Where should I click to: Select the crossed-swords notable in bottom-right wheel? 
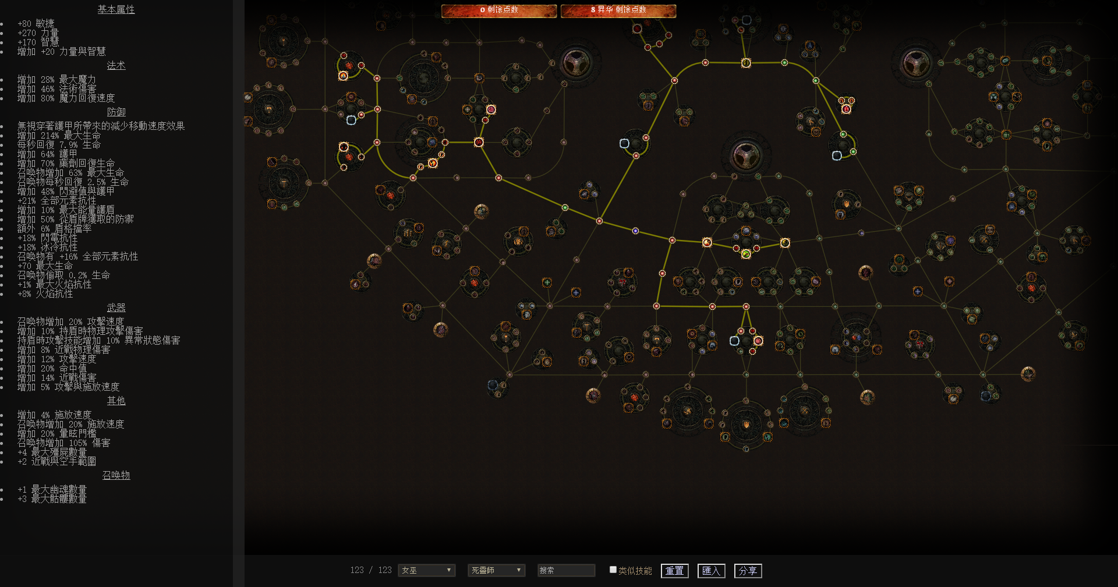point(804,411)
